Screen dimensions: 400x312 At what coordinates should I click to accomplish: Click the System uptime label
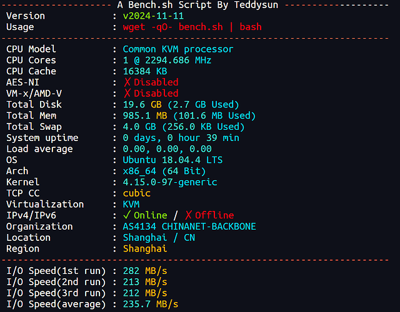click(42, 138)
